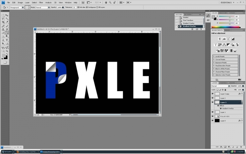Select the Move tool
Viewport: 246px width, 154px height.
pos(7,15)
